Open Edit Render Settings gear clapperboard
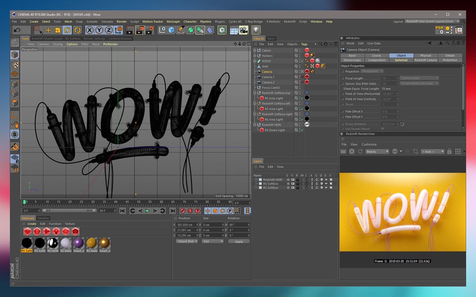 [150, 30]
